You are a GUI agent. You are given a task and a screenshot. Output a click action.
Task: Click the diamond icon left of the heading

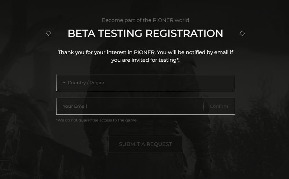pos(49,33)
